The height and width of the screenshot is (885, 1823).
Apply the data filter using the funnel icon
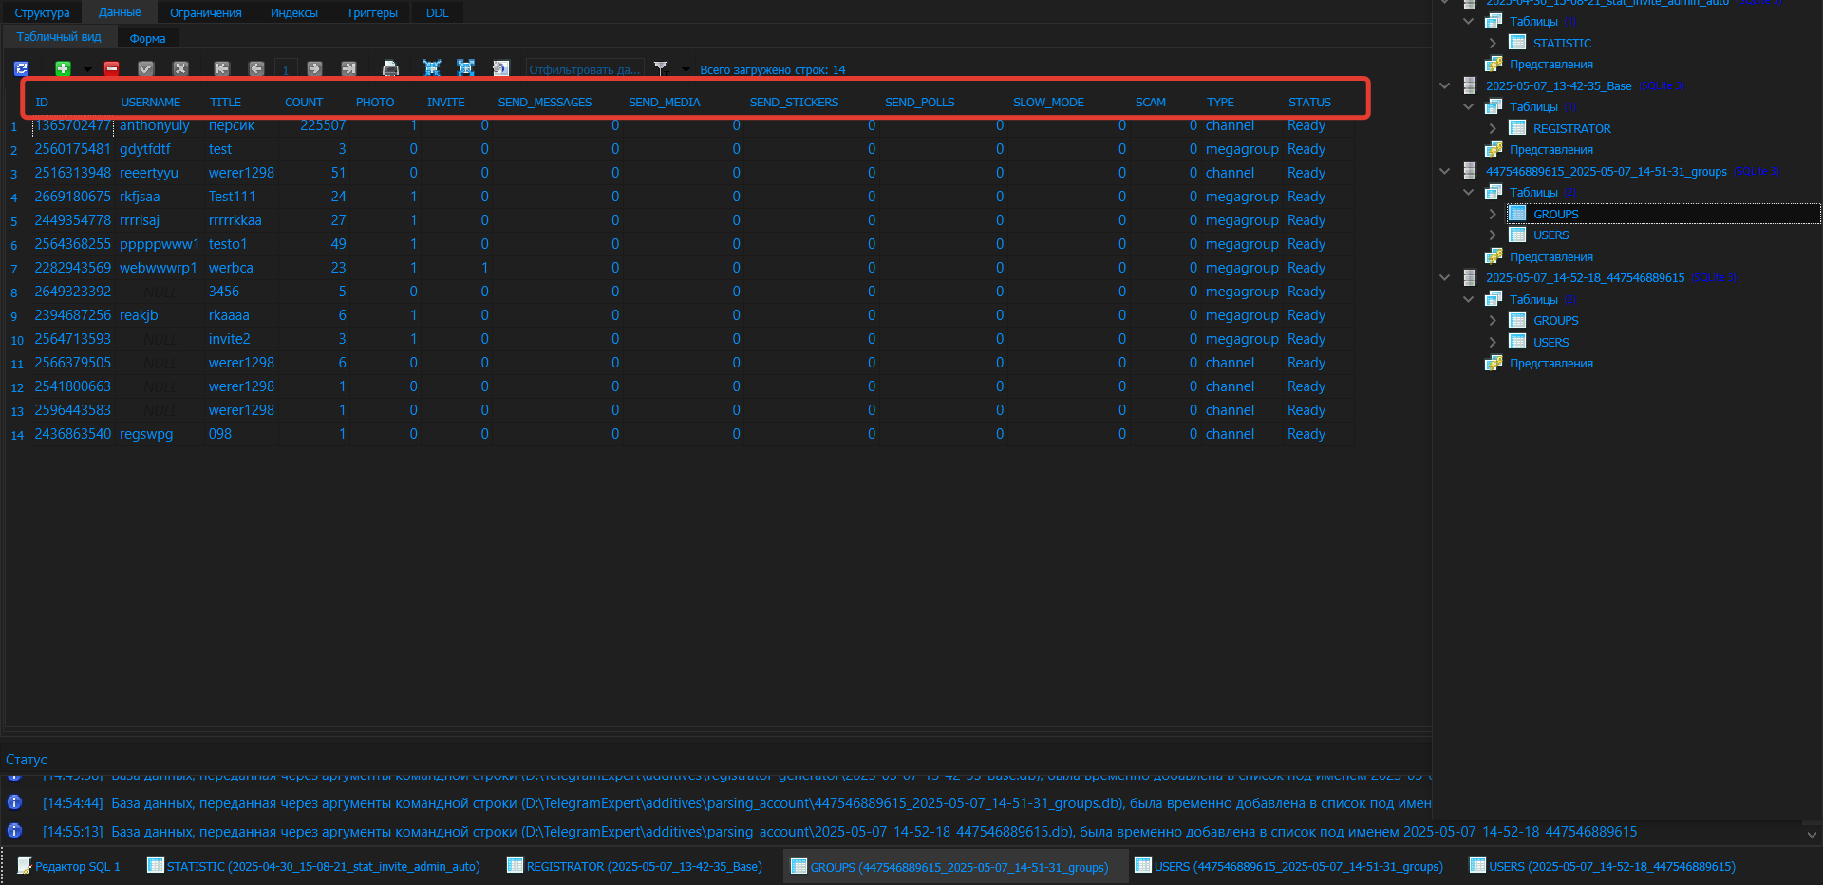click(662, 68)
